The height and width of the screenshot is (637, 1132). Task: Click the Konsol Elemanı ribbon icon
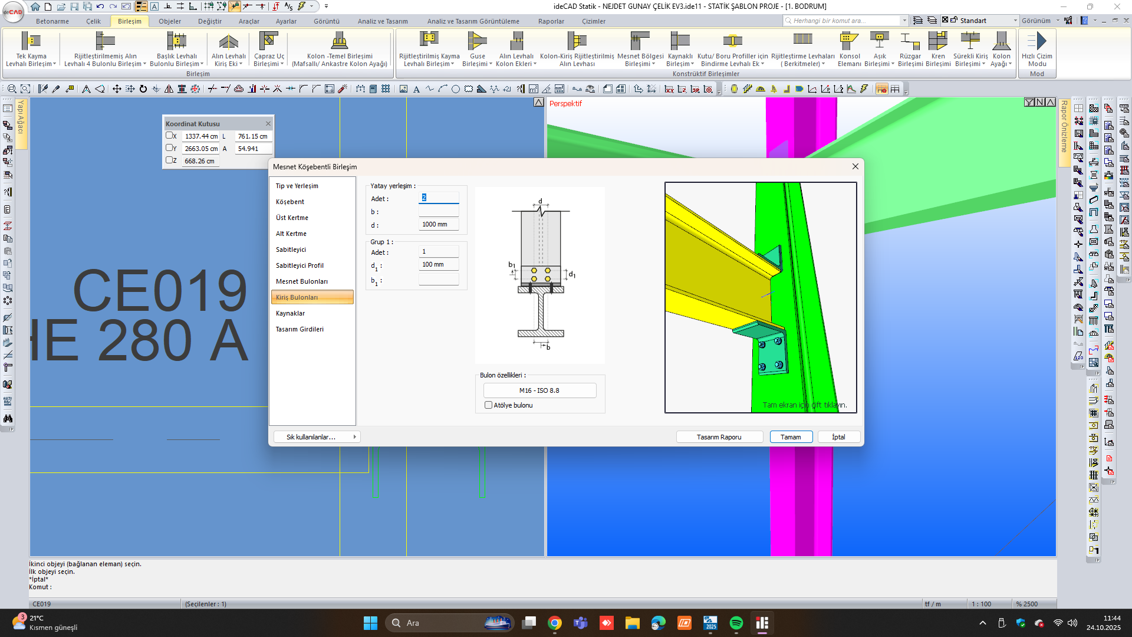[x=849, y=41]
